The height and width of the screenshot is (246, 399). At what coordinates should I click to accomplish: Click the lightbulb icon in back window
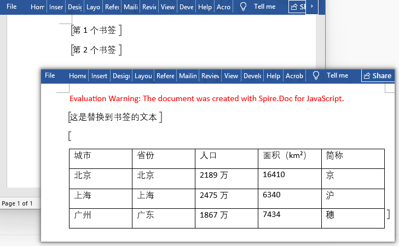tap(243, 7)
